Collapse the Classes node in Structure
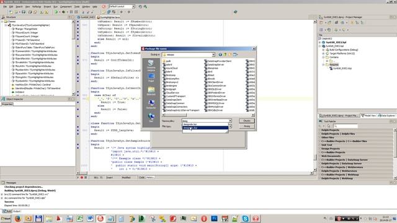This screenshot has height=223, width=397. click(2, 22)
